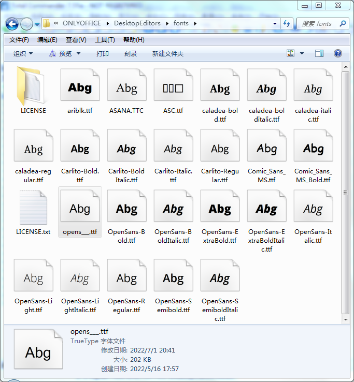
Task: Select OpenSans-Bold.ttf font icon
Action: click(126, 206)
